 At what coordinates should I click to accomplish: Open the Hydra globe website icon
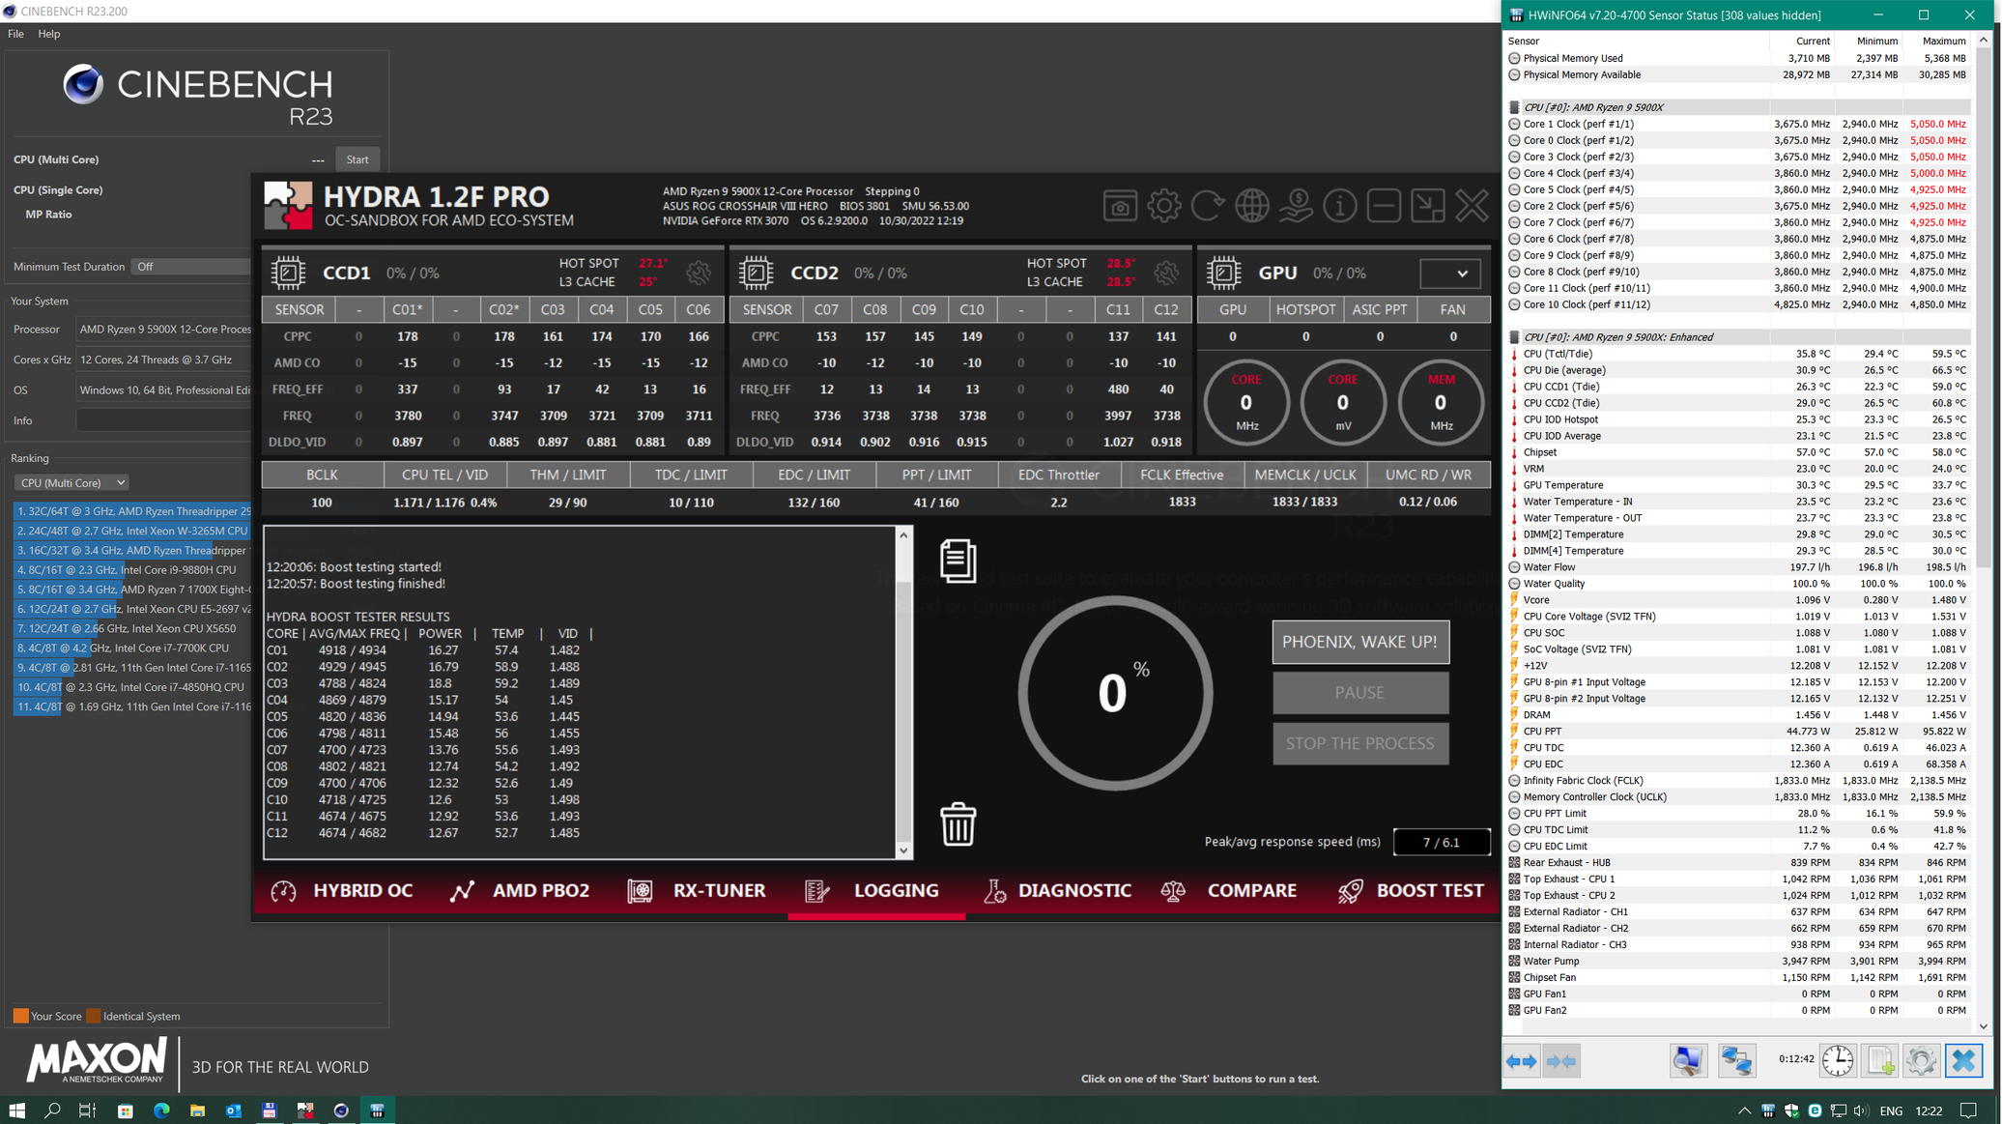1252,206
